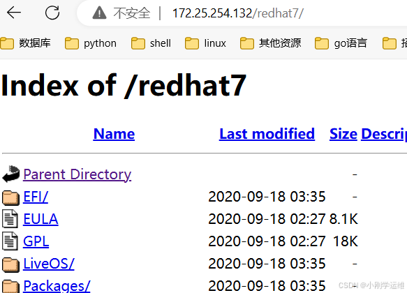The height and width of the screenshot is (293, 407).
Task: Click the back-arrow icon beside Parent Directory
Action: pos(10,174)
